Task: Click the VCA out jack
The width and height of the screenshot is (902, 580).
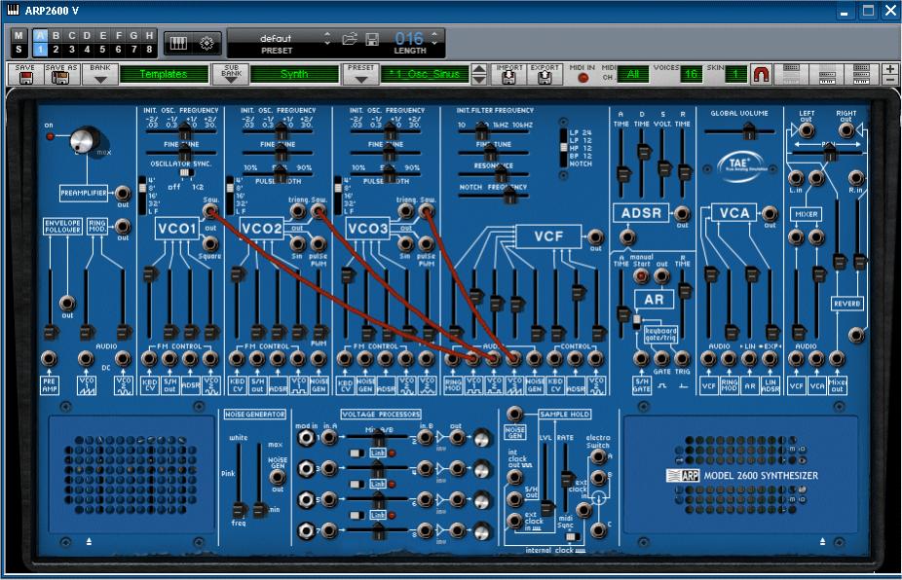Action: point(770,214)
